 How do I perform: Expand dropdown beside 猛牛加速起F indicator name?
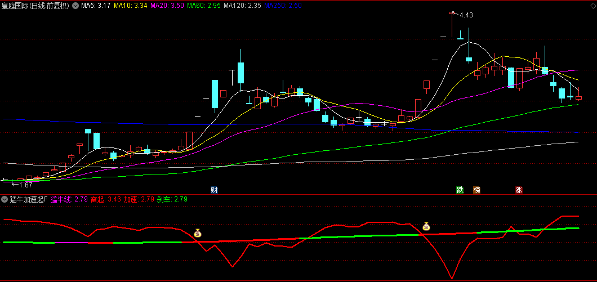(5, 199)
